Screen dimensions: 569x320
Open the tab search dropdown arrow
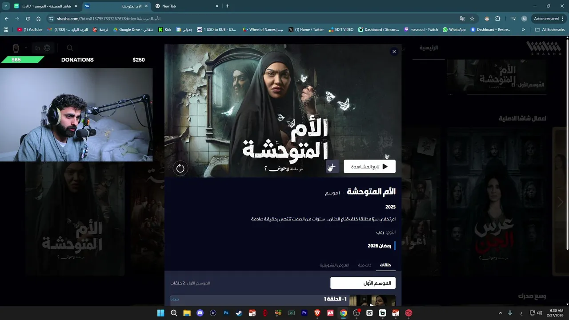click(x=6, y=6)
